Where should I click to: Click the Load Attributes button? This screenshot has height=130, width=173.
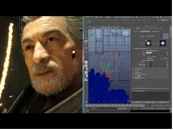(150, 102)
